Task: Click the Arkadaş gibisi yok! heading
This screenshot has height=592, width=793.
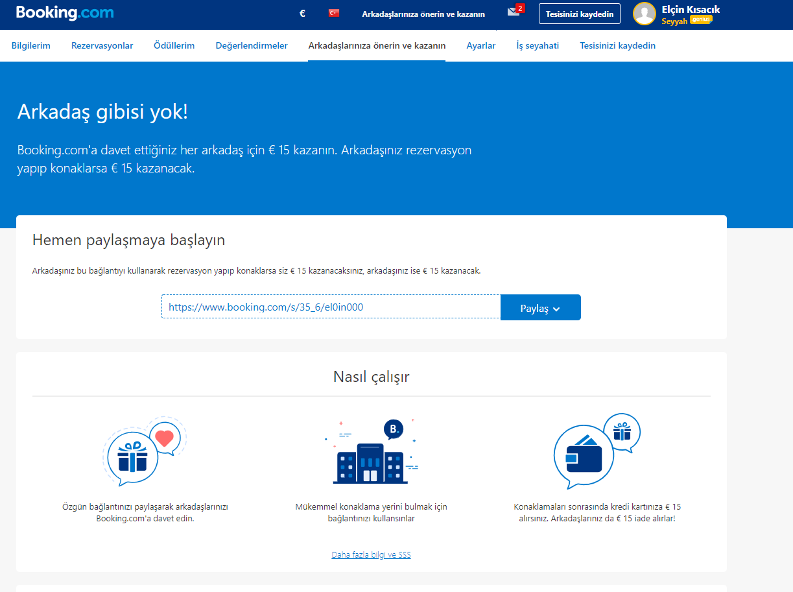Action: pos(102,112)
